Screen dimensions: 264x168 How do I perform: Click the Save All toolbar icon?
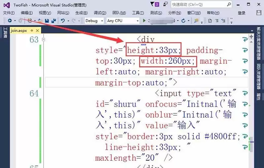point(54,21)
